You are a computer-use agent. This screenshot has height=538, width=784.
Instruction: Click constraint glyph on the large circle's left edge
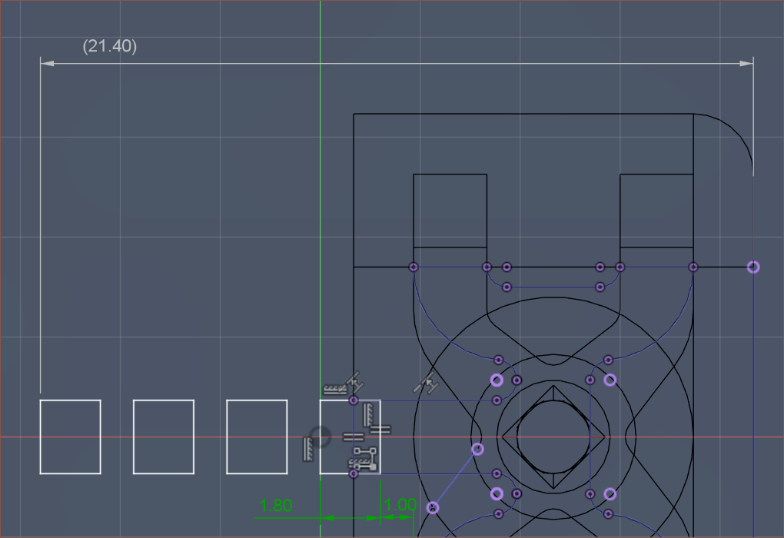point(427,382)
